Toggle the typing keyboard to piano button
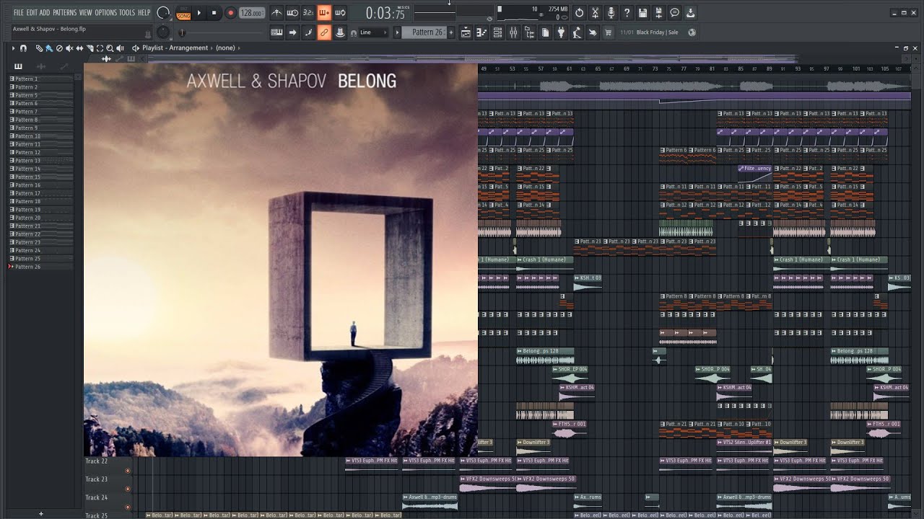Image resolution: width=924 pixels, height=519 pixels. click(276, 32)
